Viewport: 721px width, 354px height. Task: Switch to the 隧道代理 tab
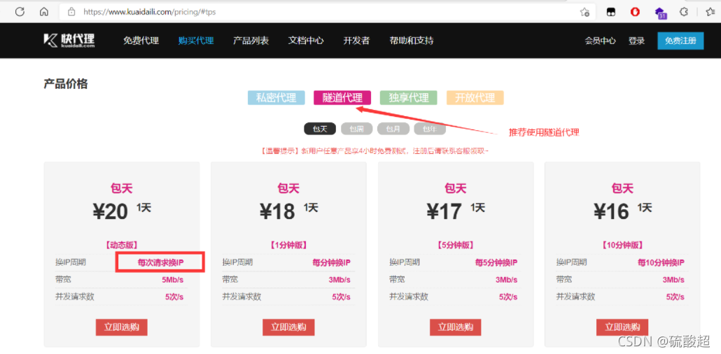pyautogui.click(x=342, y=97)
